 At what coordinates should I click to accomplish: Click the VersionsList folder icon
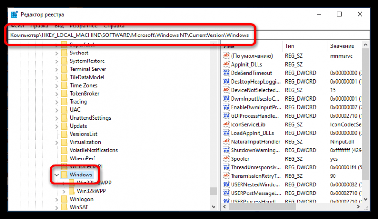(x=64, y=134)
